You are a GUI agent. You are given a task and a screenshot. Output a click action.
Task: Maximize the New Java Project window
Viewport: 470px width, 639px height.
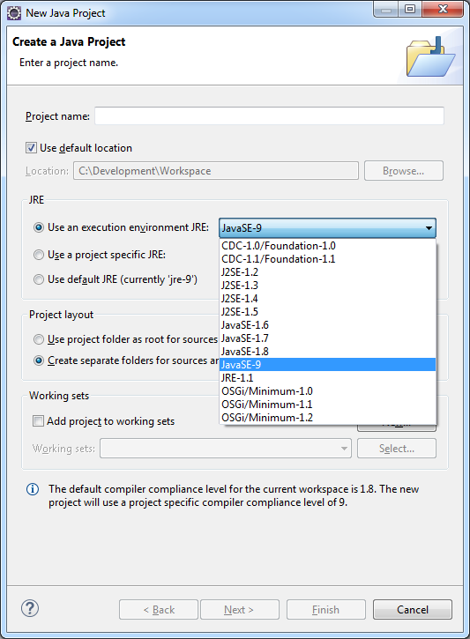coord(410,9)
